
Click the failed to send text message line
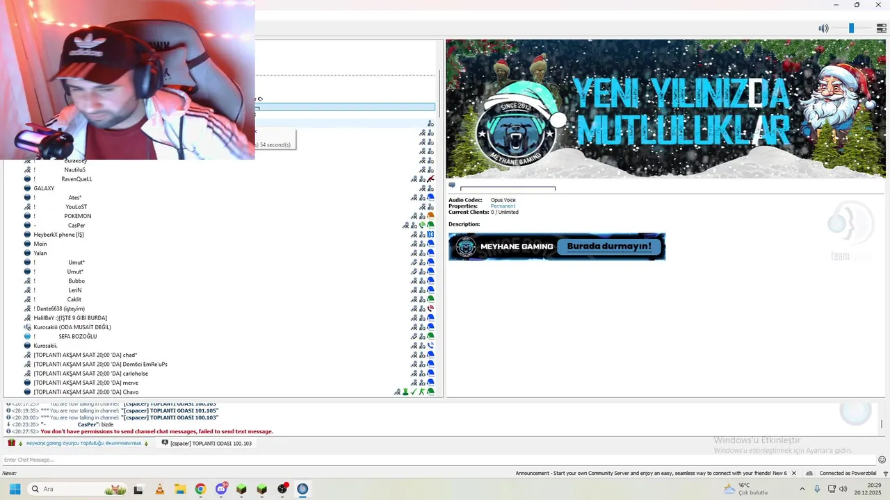point(156,431)
